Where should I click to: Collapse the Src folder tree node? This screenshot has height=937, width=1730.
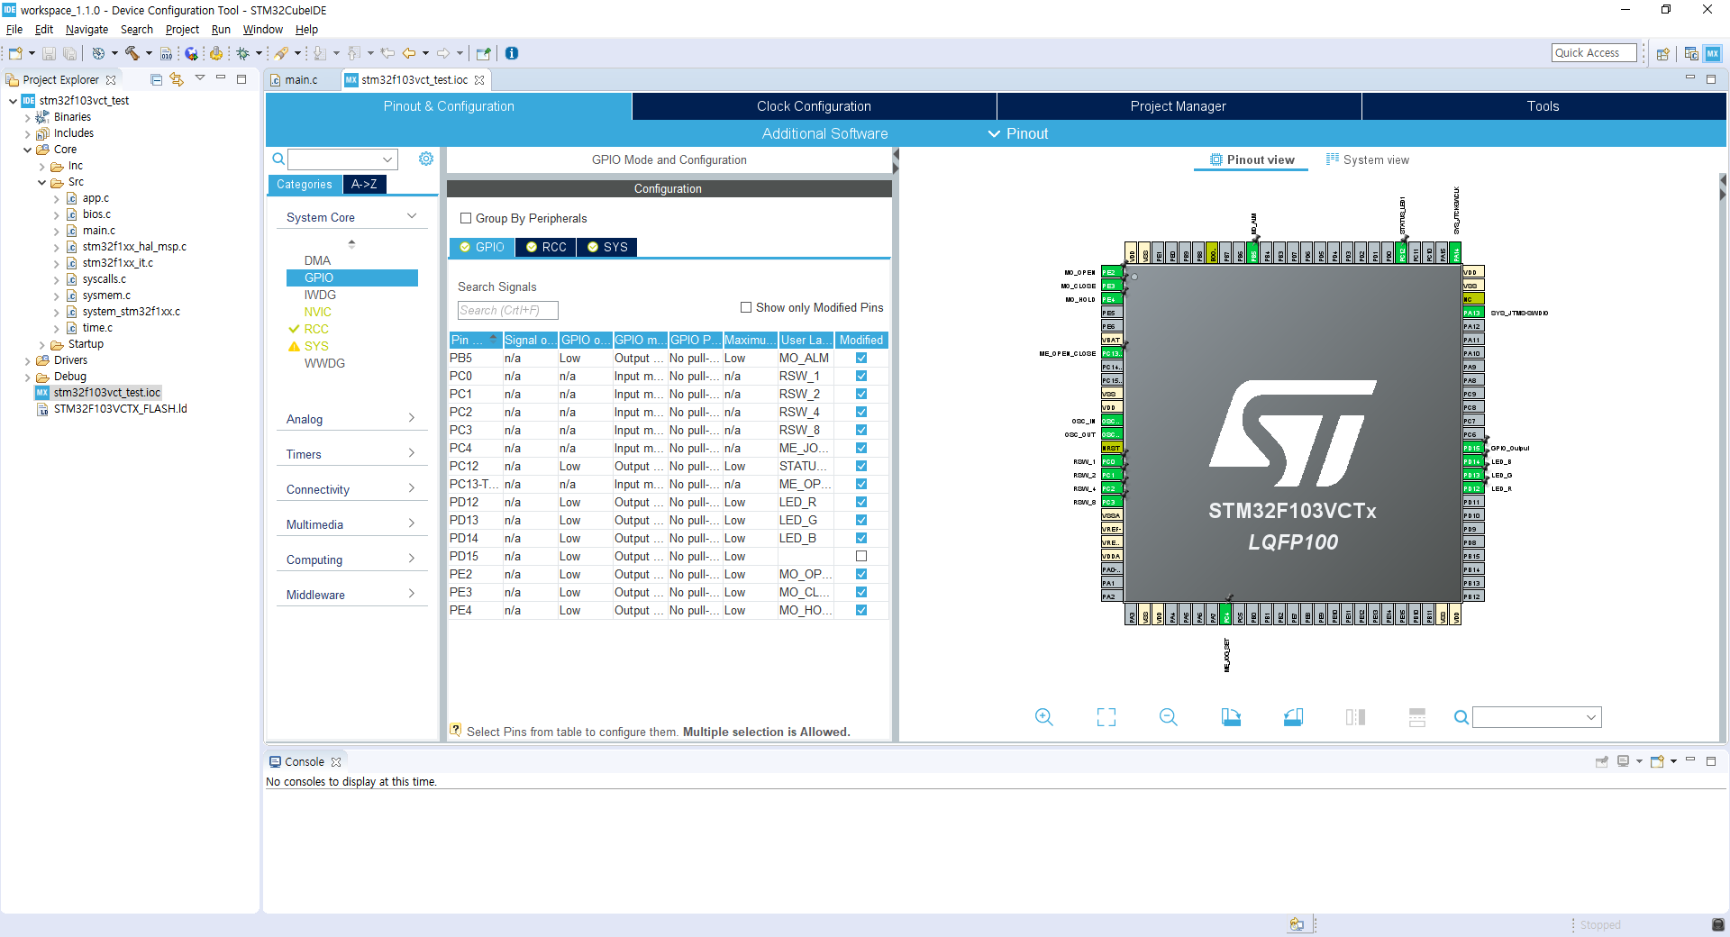(42, 182)
